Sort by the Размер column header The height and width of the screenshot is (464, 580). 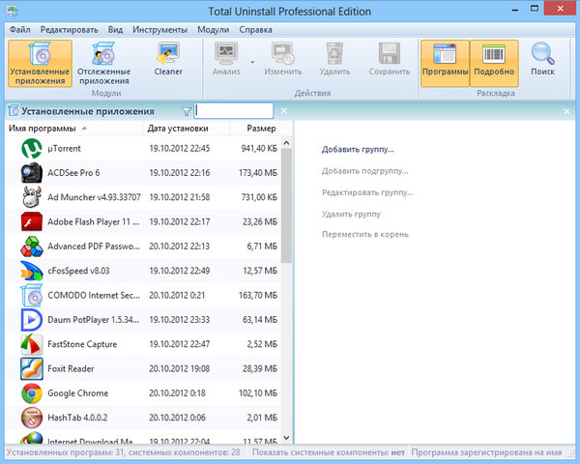point(260,129)
